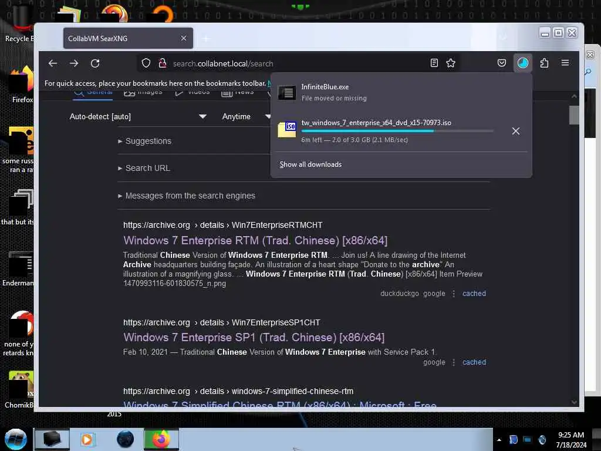Viewport: 601px width, 451px height.
Task: Go back using Firefox back arrow
Action: 53,63
